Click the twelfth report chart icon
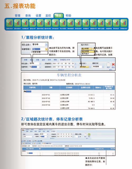Screen dimensions: 132x169 coord(93,23)
